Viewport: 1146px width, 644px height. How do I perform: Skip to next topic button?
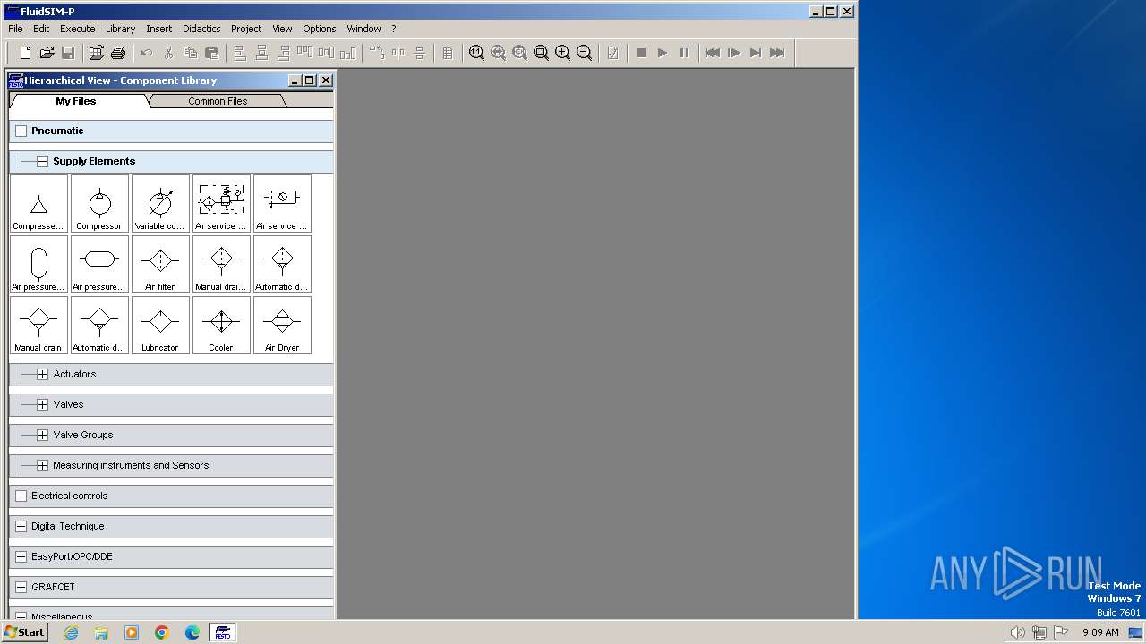point(777,53)
